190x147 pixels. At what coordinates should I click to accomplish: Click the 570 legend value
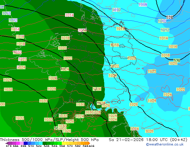coord(70,146)
